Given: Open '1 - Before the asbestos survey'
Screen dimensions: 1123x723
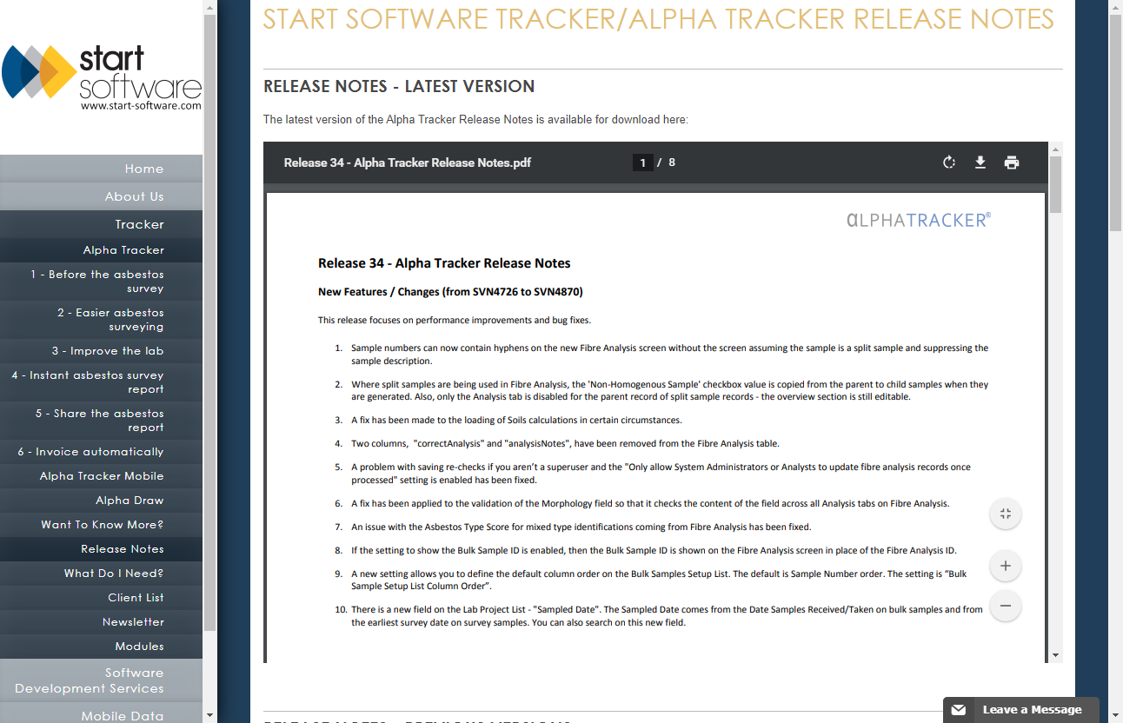Looking at the screenshot, I should (x=101, y=282).
